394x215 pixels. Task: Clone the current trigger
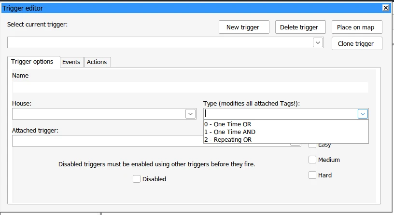point(356,43)
